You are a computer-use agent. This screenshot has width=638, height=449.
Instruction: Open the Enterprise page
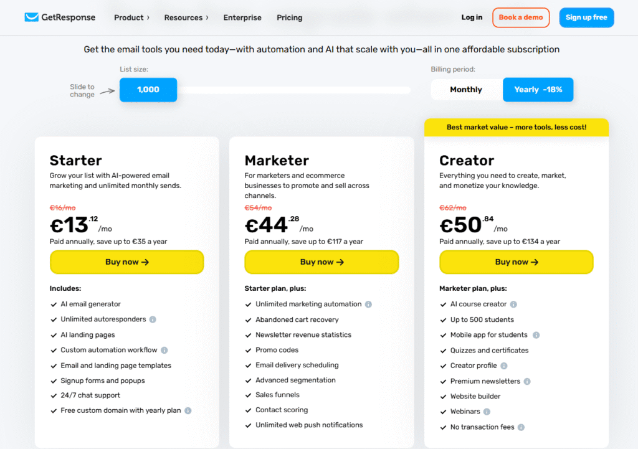tap(242, 17)
